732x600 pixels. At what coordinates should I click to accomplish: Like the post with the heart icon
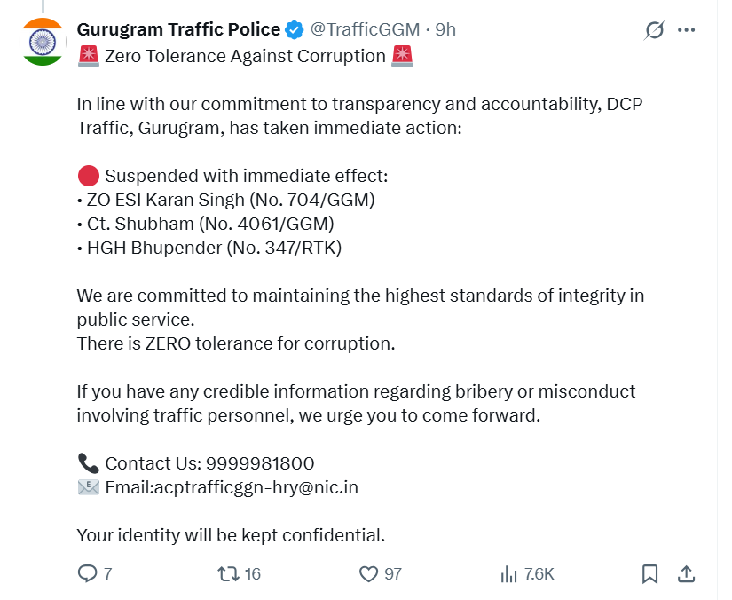coord(368,574)
